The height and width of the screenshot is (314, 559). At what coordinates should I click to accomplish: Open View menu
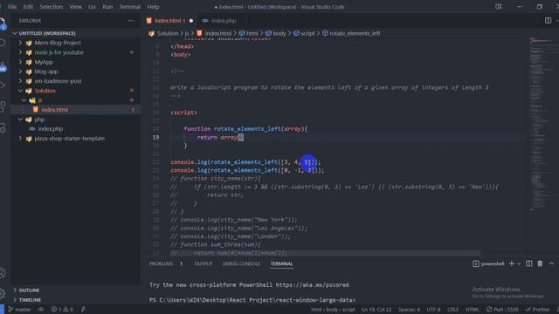coord(76,7)
